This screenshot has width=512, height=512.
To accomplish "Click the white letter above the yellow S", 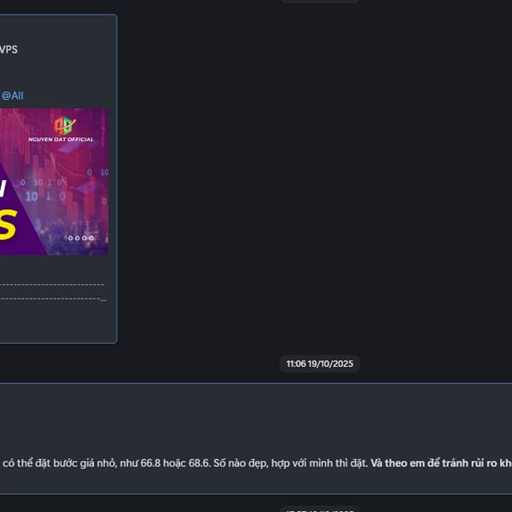I will (3, 188).
